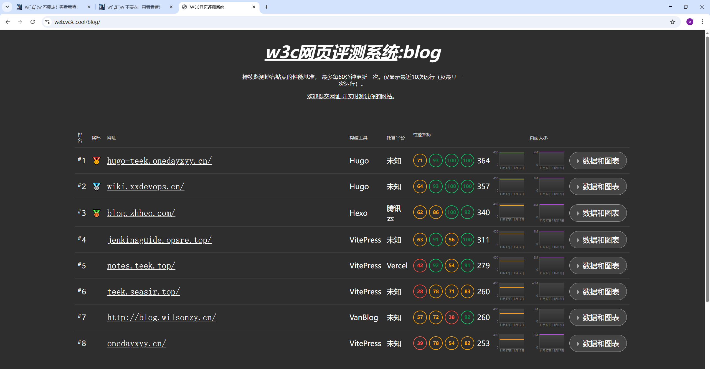Viewport: 710px width, 369px height.
Task: Switch to the first 不要走 tab
Action: pyautogui.click(x=51, y=7)
